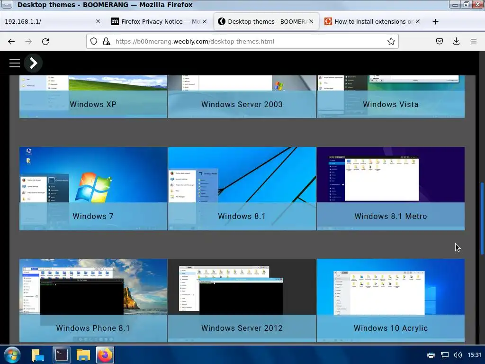Click the address bar URL field

pyautogui.click(x=242, y=42)
